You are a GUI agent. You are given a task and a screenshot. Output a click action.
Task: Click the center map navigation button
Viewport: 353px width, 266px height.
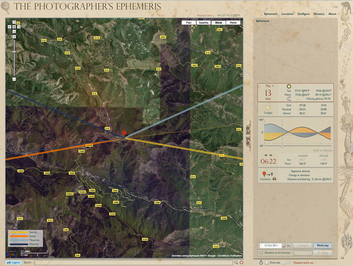tap(14, 27)
